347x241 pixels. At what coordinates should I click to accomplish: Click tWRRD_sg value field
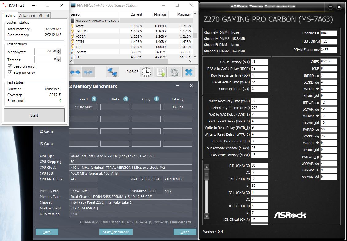click(329, 129)
